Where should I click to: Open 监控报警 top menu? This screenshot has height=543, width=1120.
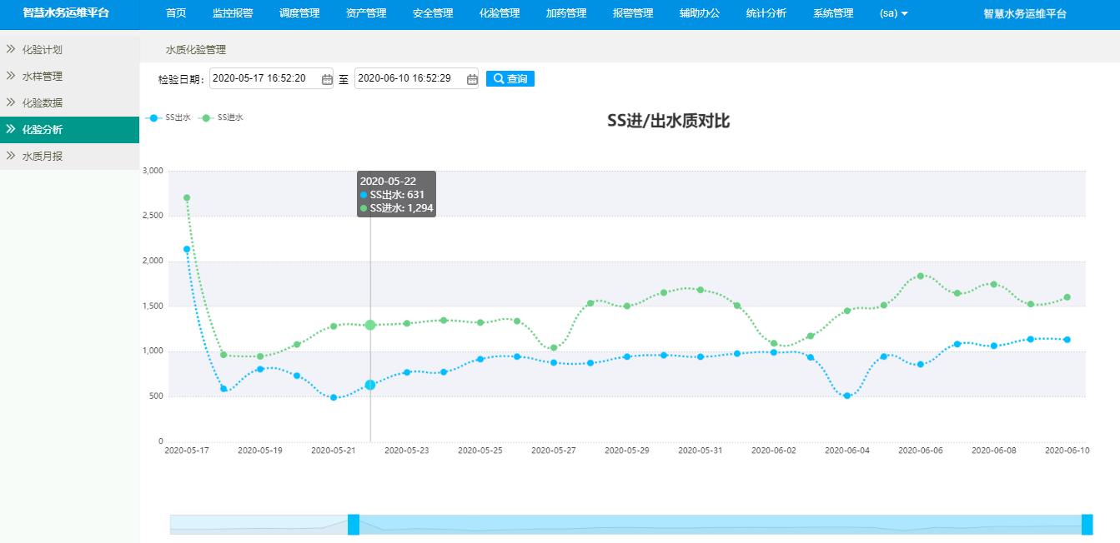point(233,13)
